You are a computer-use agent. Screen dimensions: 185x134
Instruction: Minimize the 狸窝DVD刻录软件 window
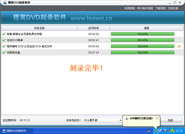pyautogui.click(x=170, y=2)
